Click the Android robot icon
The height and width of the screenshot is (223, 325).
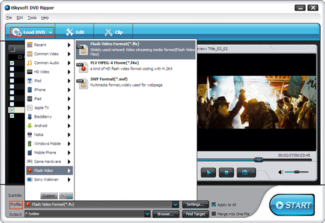tap(29, 126)
